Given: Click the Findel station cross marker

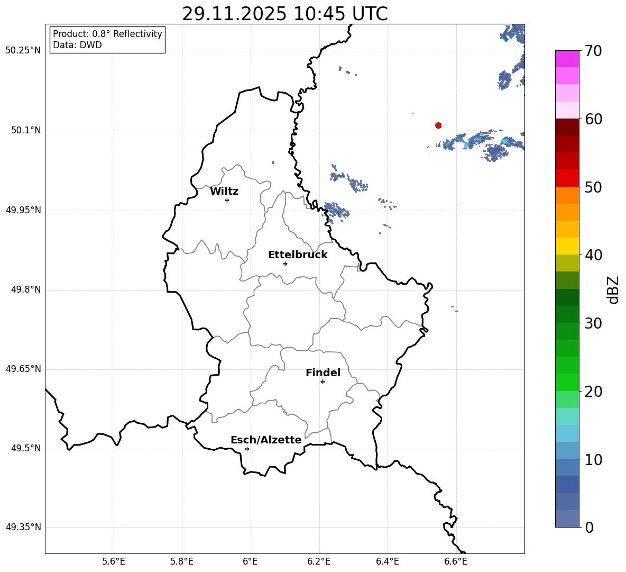Looking at the screenshot, I should (323, 382).
